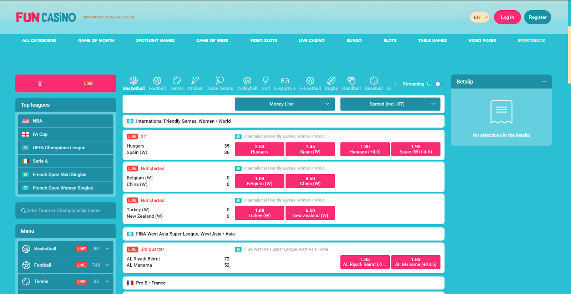This screenshot has width=571, height=294.
Task: Open the Pro B • France league header
Action: click(283, 283)
